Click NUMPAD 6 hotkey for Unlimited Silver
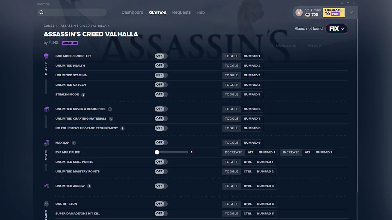The height and width of the screenshot is (220, 392). click(252, 109)
